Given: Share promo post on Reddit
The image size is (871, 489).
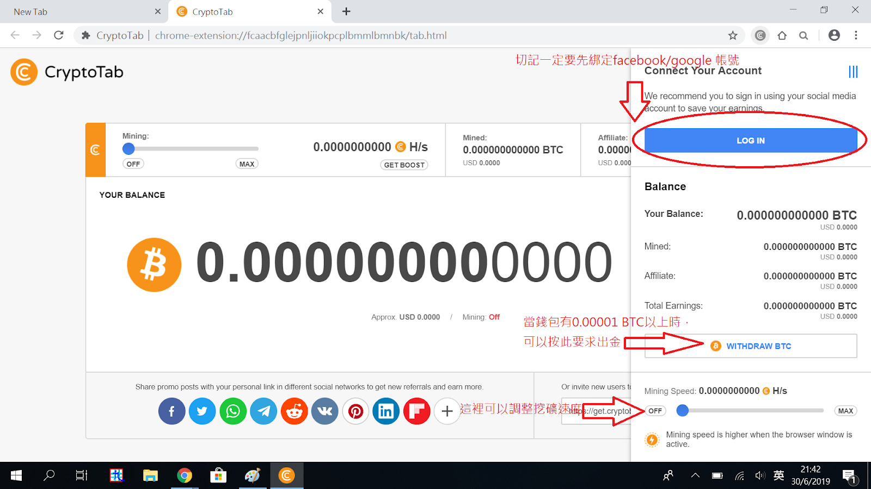Looking at the screenshot, I should coord(295,411).
